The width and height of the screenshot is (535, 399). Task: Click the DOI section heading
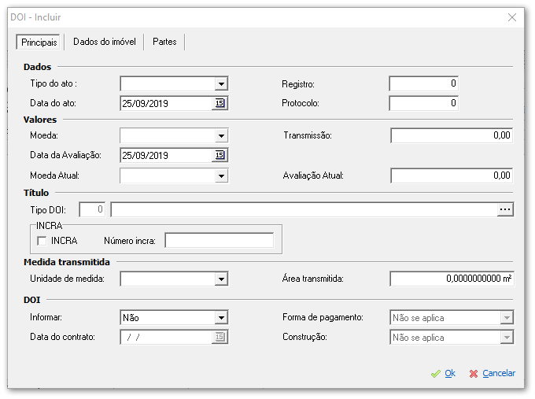pos(31,300)
